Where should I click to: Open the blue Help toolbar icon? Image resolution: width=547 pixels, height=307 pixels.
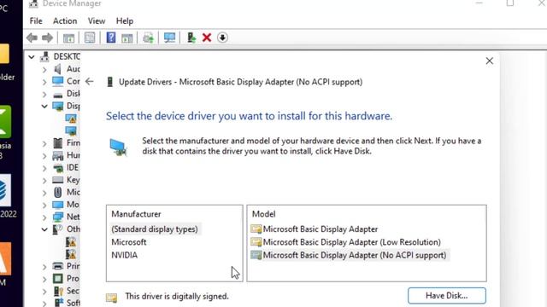(111, 38)
